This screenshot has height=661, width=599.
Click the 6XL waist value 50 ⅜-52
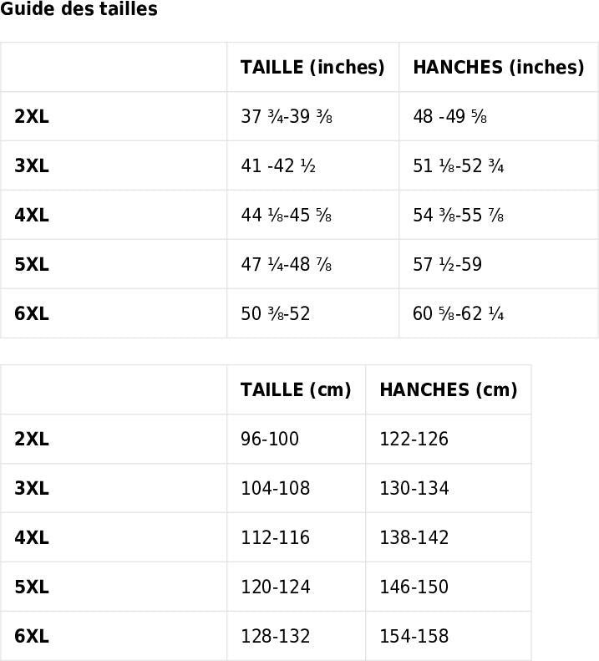tap(276, 314)
